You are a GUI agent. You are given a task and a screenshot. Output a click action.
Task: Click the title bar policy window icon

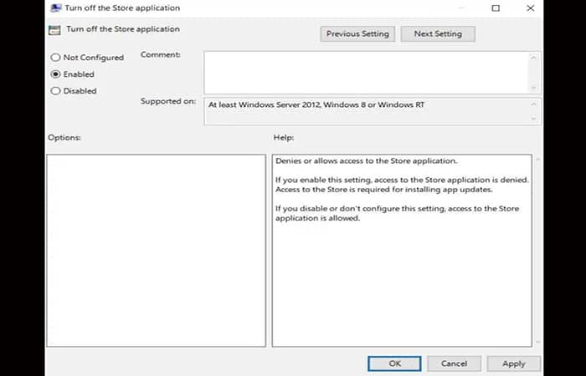(54, 8)
